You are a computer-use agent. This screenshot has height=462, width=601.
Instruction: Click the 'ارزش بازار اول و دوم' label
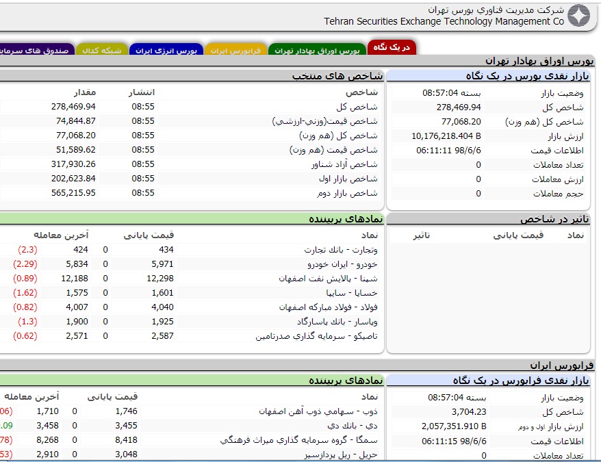click(551, 426)
